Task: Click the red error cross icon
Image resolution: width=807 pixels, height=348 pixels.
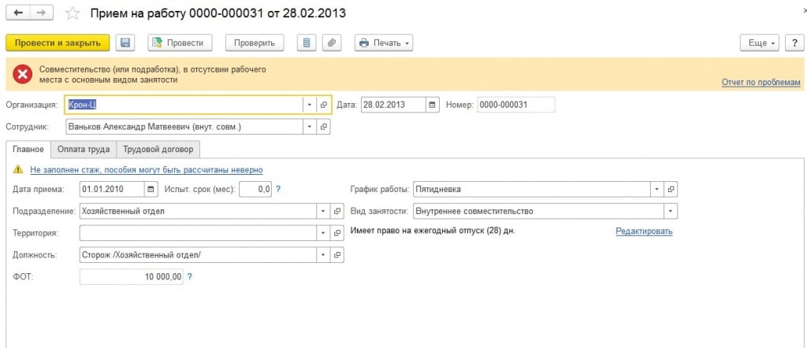Action: 23,75
